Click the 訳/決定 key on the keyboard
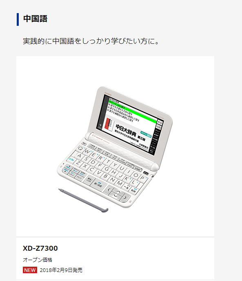 coord(98,185)
